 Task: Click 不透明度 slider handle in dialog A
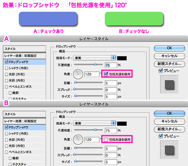coord(96,64)
